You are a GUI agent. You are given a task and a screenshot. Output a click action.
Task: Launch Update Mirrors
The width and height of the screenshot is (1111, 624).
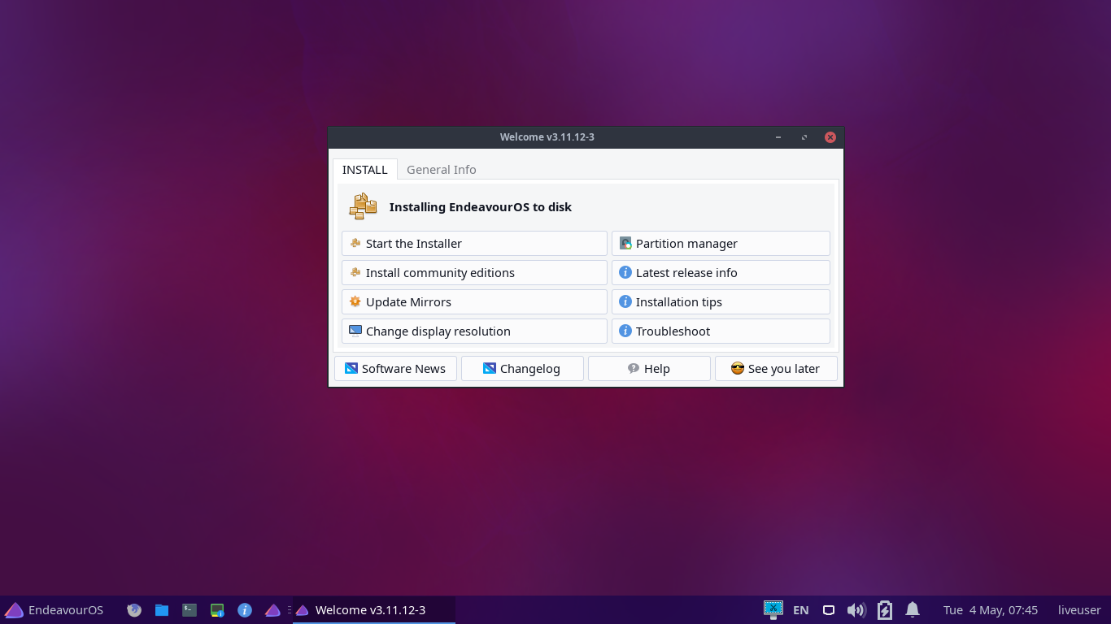[474, 301]
